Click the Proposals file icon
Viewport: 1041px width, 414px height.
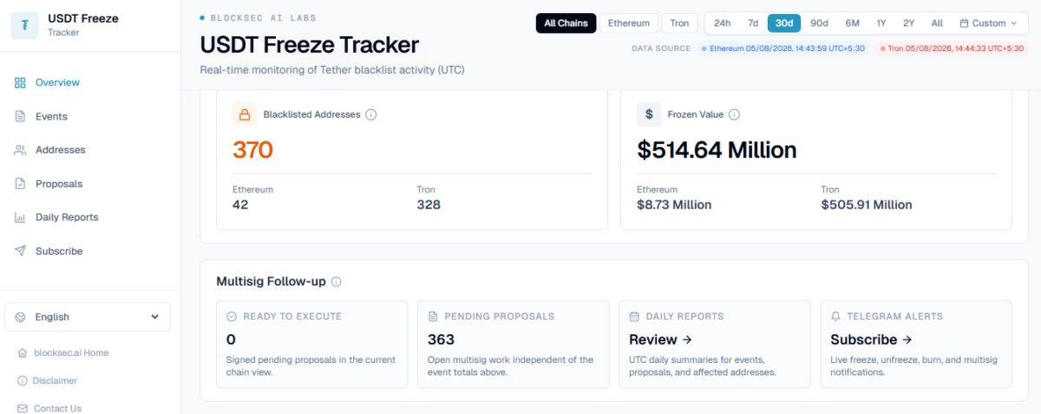click(x=20, y=184)
